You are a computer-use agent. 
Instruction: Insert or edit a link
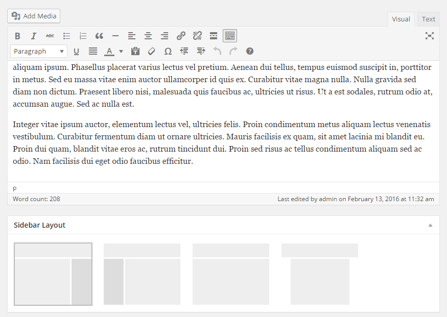[x=181, y=36]
